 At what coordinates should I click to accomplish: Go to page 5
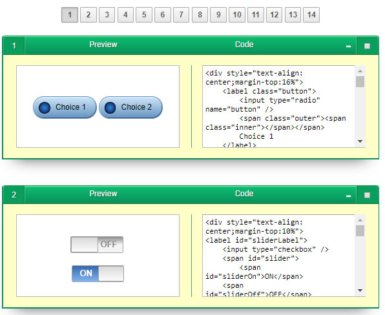pyautogui.click(x=144, y=15)
